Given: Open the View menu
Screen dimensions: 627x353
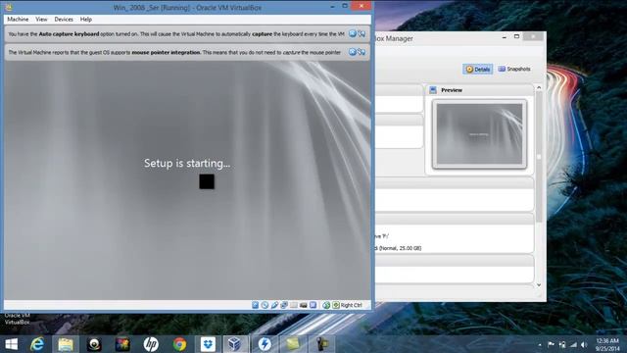Looking at the screenshot, I should pyautogui.click(x=41, y=20).
